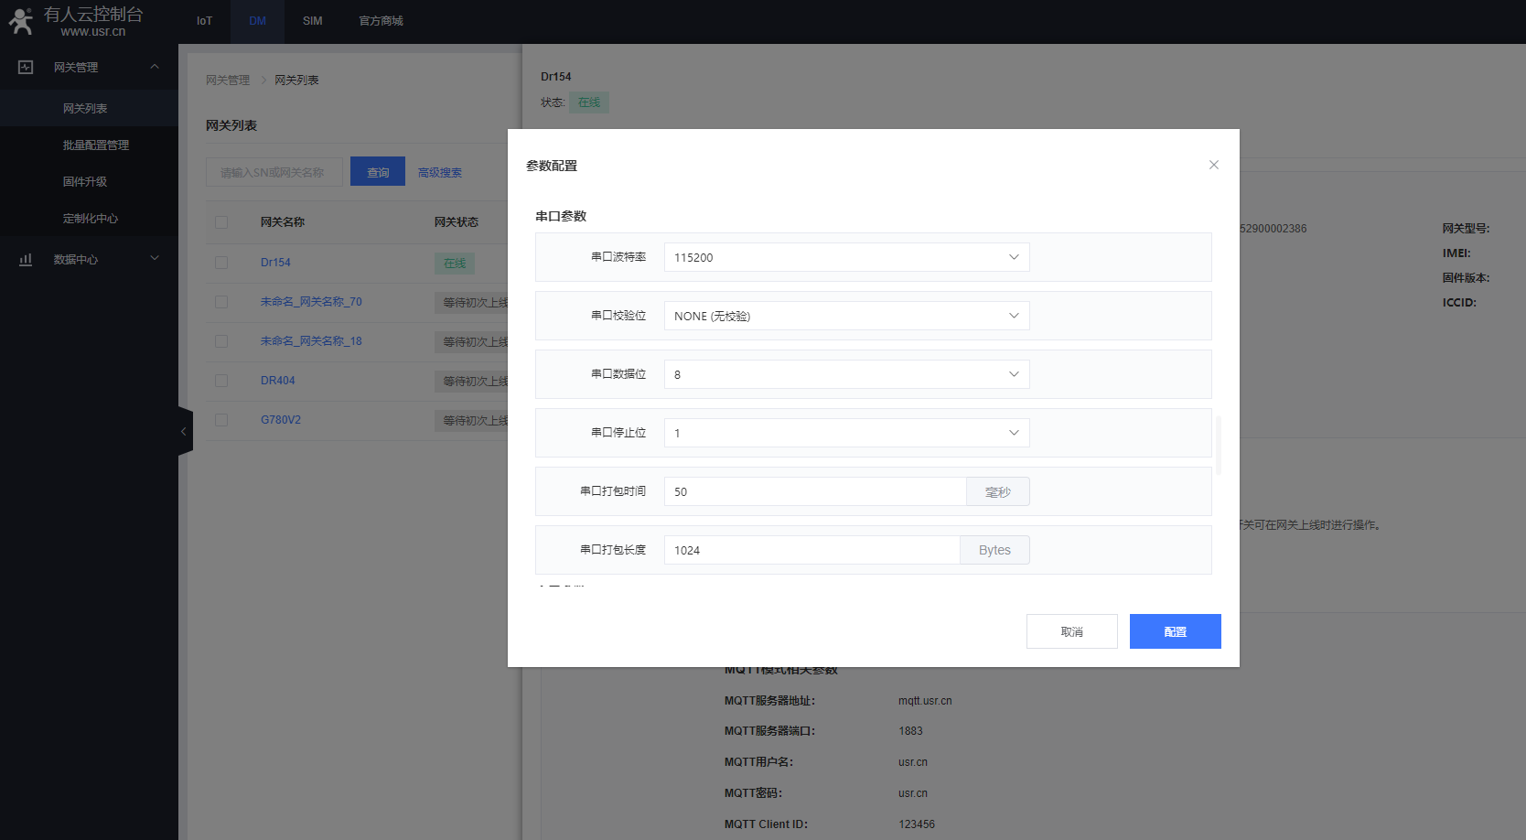Select 定制化中心 in the sidebar

pyautogui.click(x=89, y=218)
